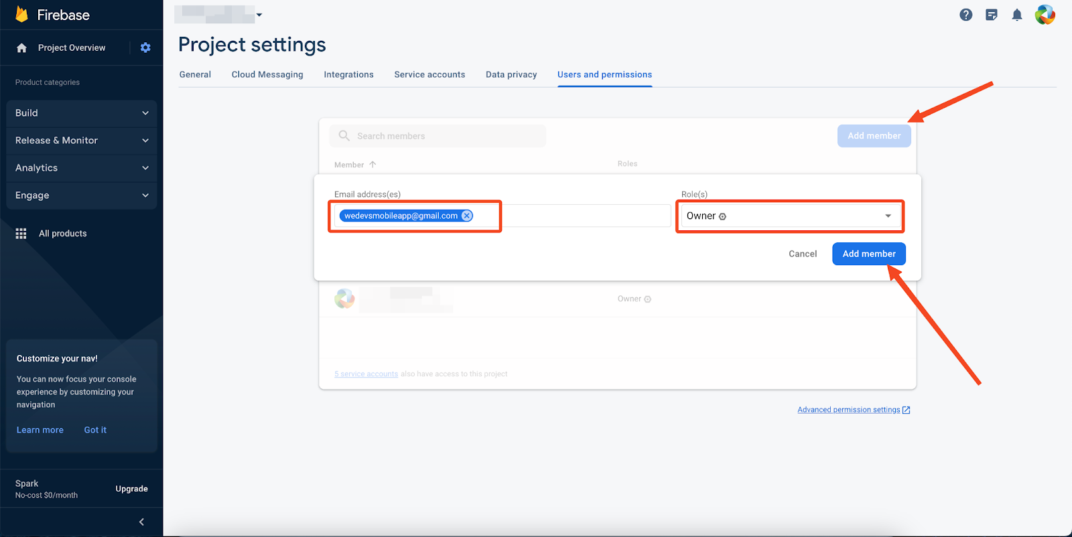Click the Product categories label
This screenshot has height=537, width=1072.
pos(48,82)
